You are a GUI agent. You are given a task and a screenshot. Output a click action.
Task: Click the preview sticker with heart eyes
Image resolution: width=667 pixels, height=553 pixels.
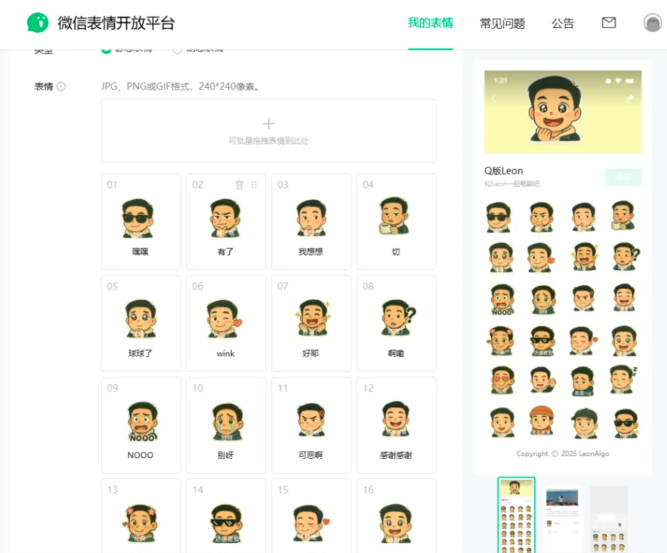click(x=501, y=379)
